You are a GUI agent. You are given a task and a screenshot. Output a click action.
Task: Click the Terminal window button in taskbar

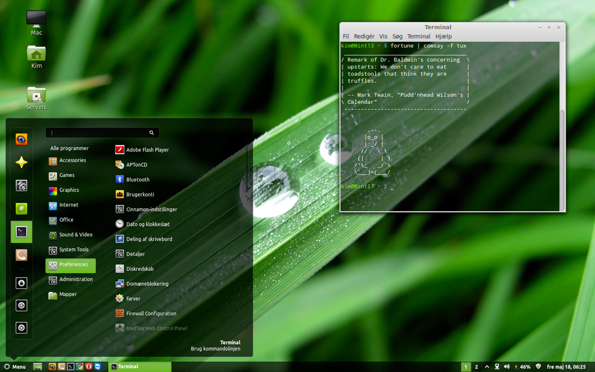point(139,367)
